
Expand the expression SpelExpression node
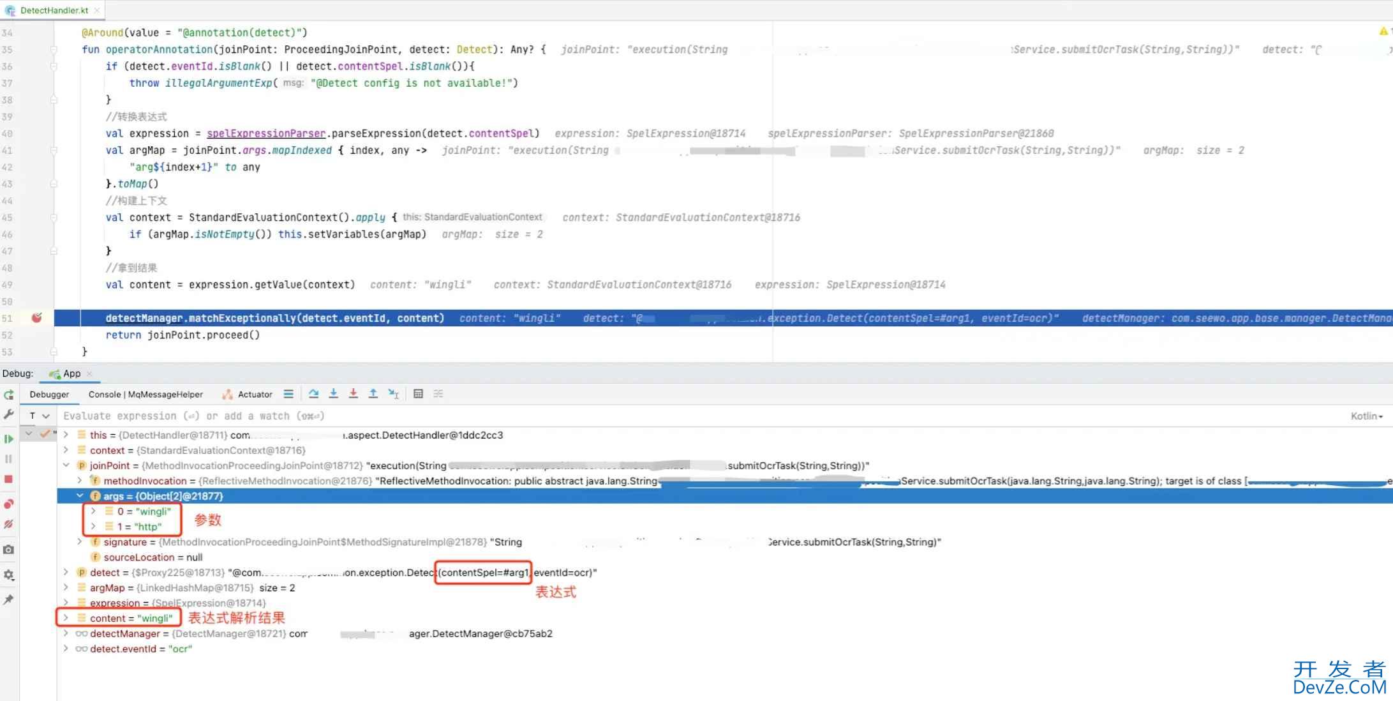click(x=66, y=603)
